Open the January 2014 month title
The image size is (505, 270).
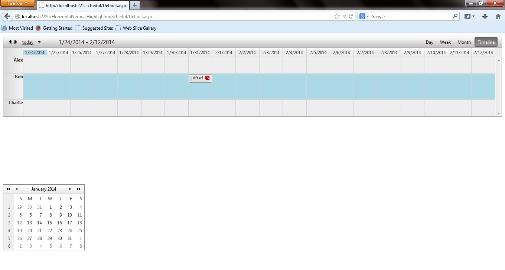pos(44,189)
